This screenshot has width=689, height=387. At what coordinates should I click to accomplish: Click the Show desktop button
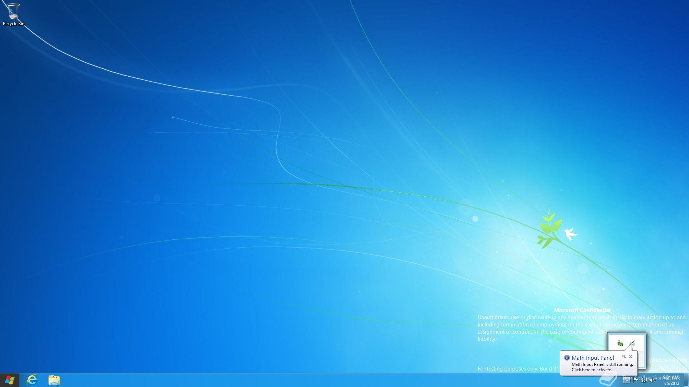686,380
